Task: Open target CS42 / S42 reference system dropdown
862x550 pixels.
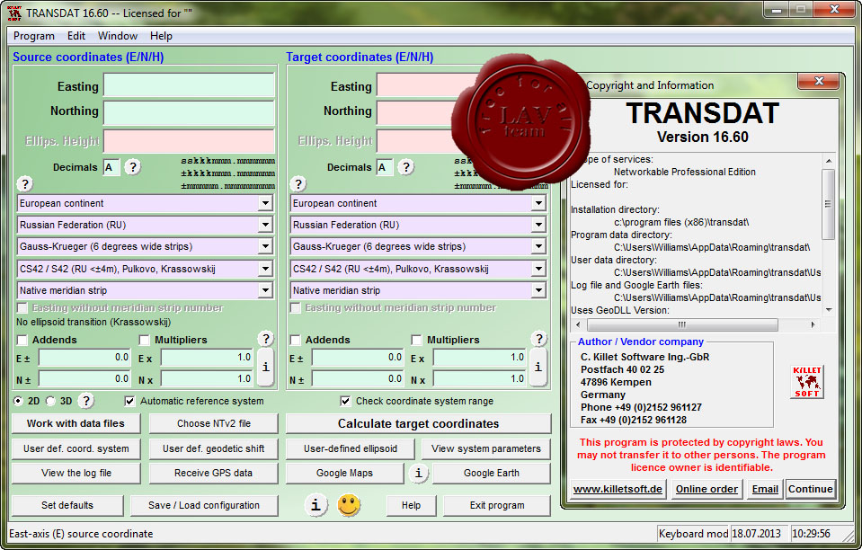Action: tap(538, 269)
